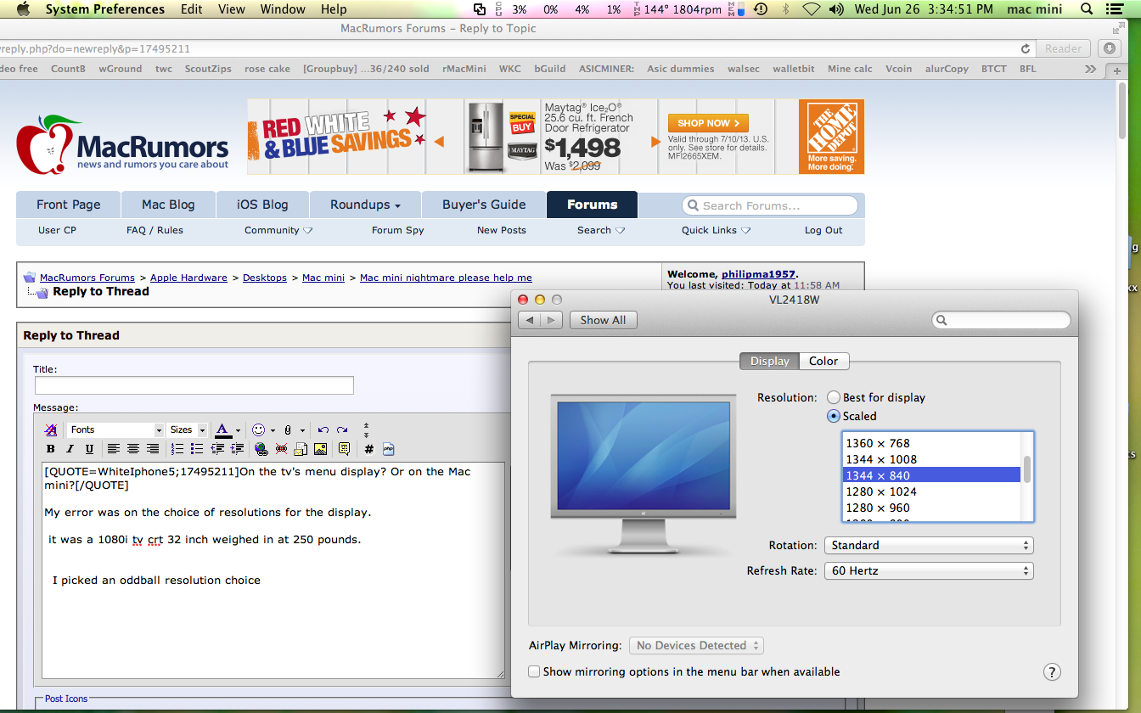Open the Apple Hardware breadcrumb link
1141x713 pixels.
pyautogui.click(x=188, y=278)
